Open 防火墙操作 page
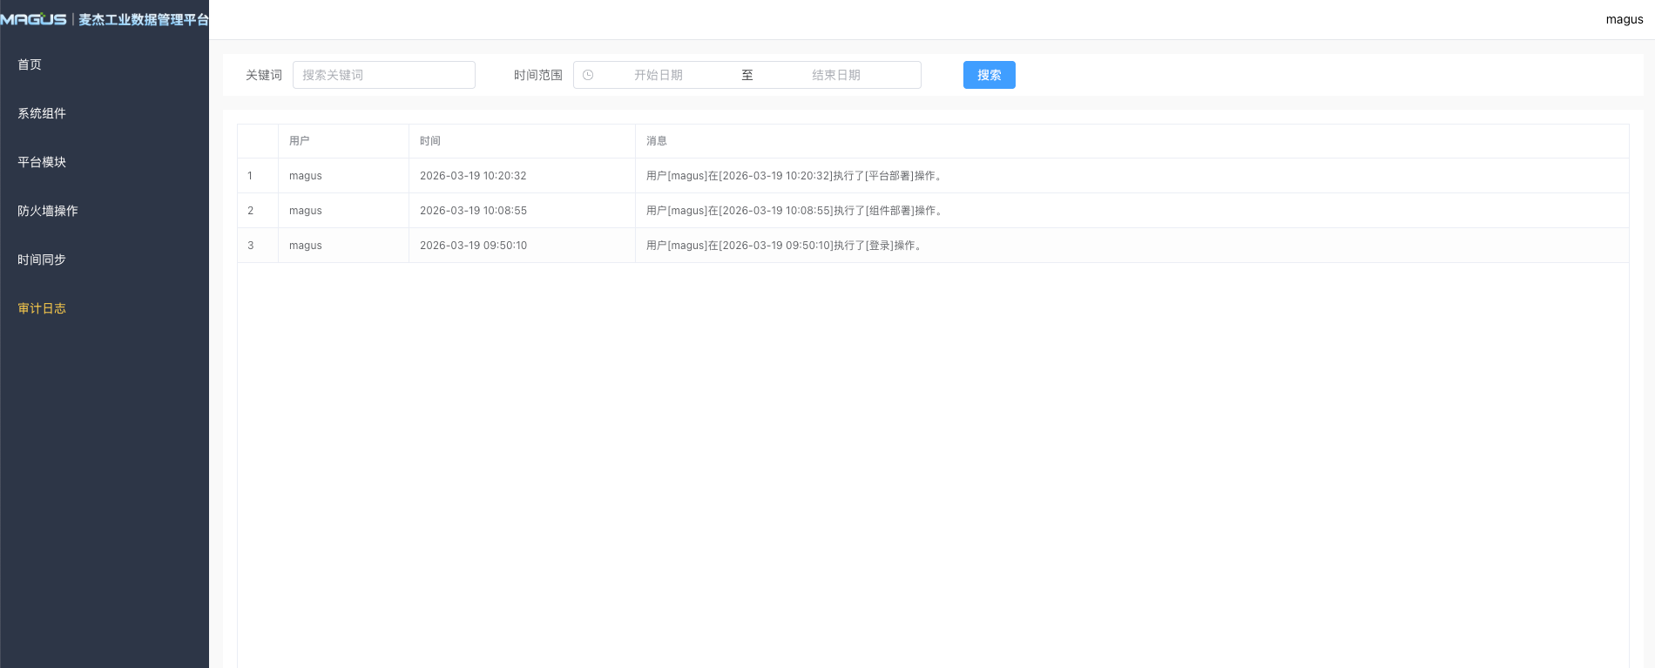 48,211
